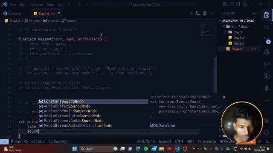Image resolution: width=273 pixels, height=153 pixels.
Task: Open the Customize Layout icon in the title bar
Action: [245, 5]
